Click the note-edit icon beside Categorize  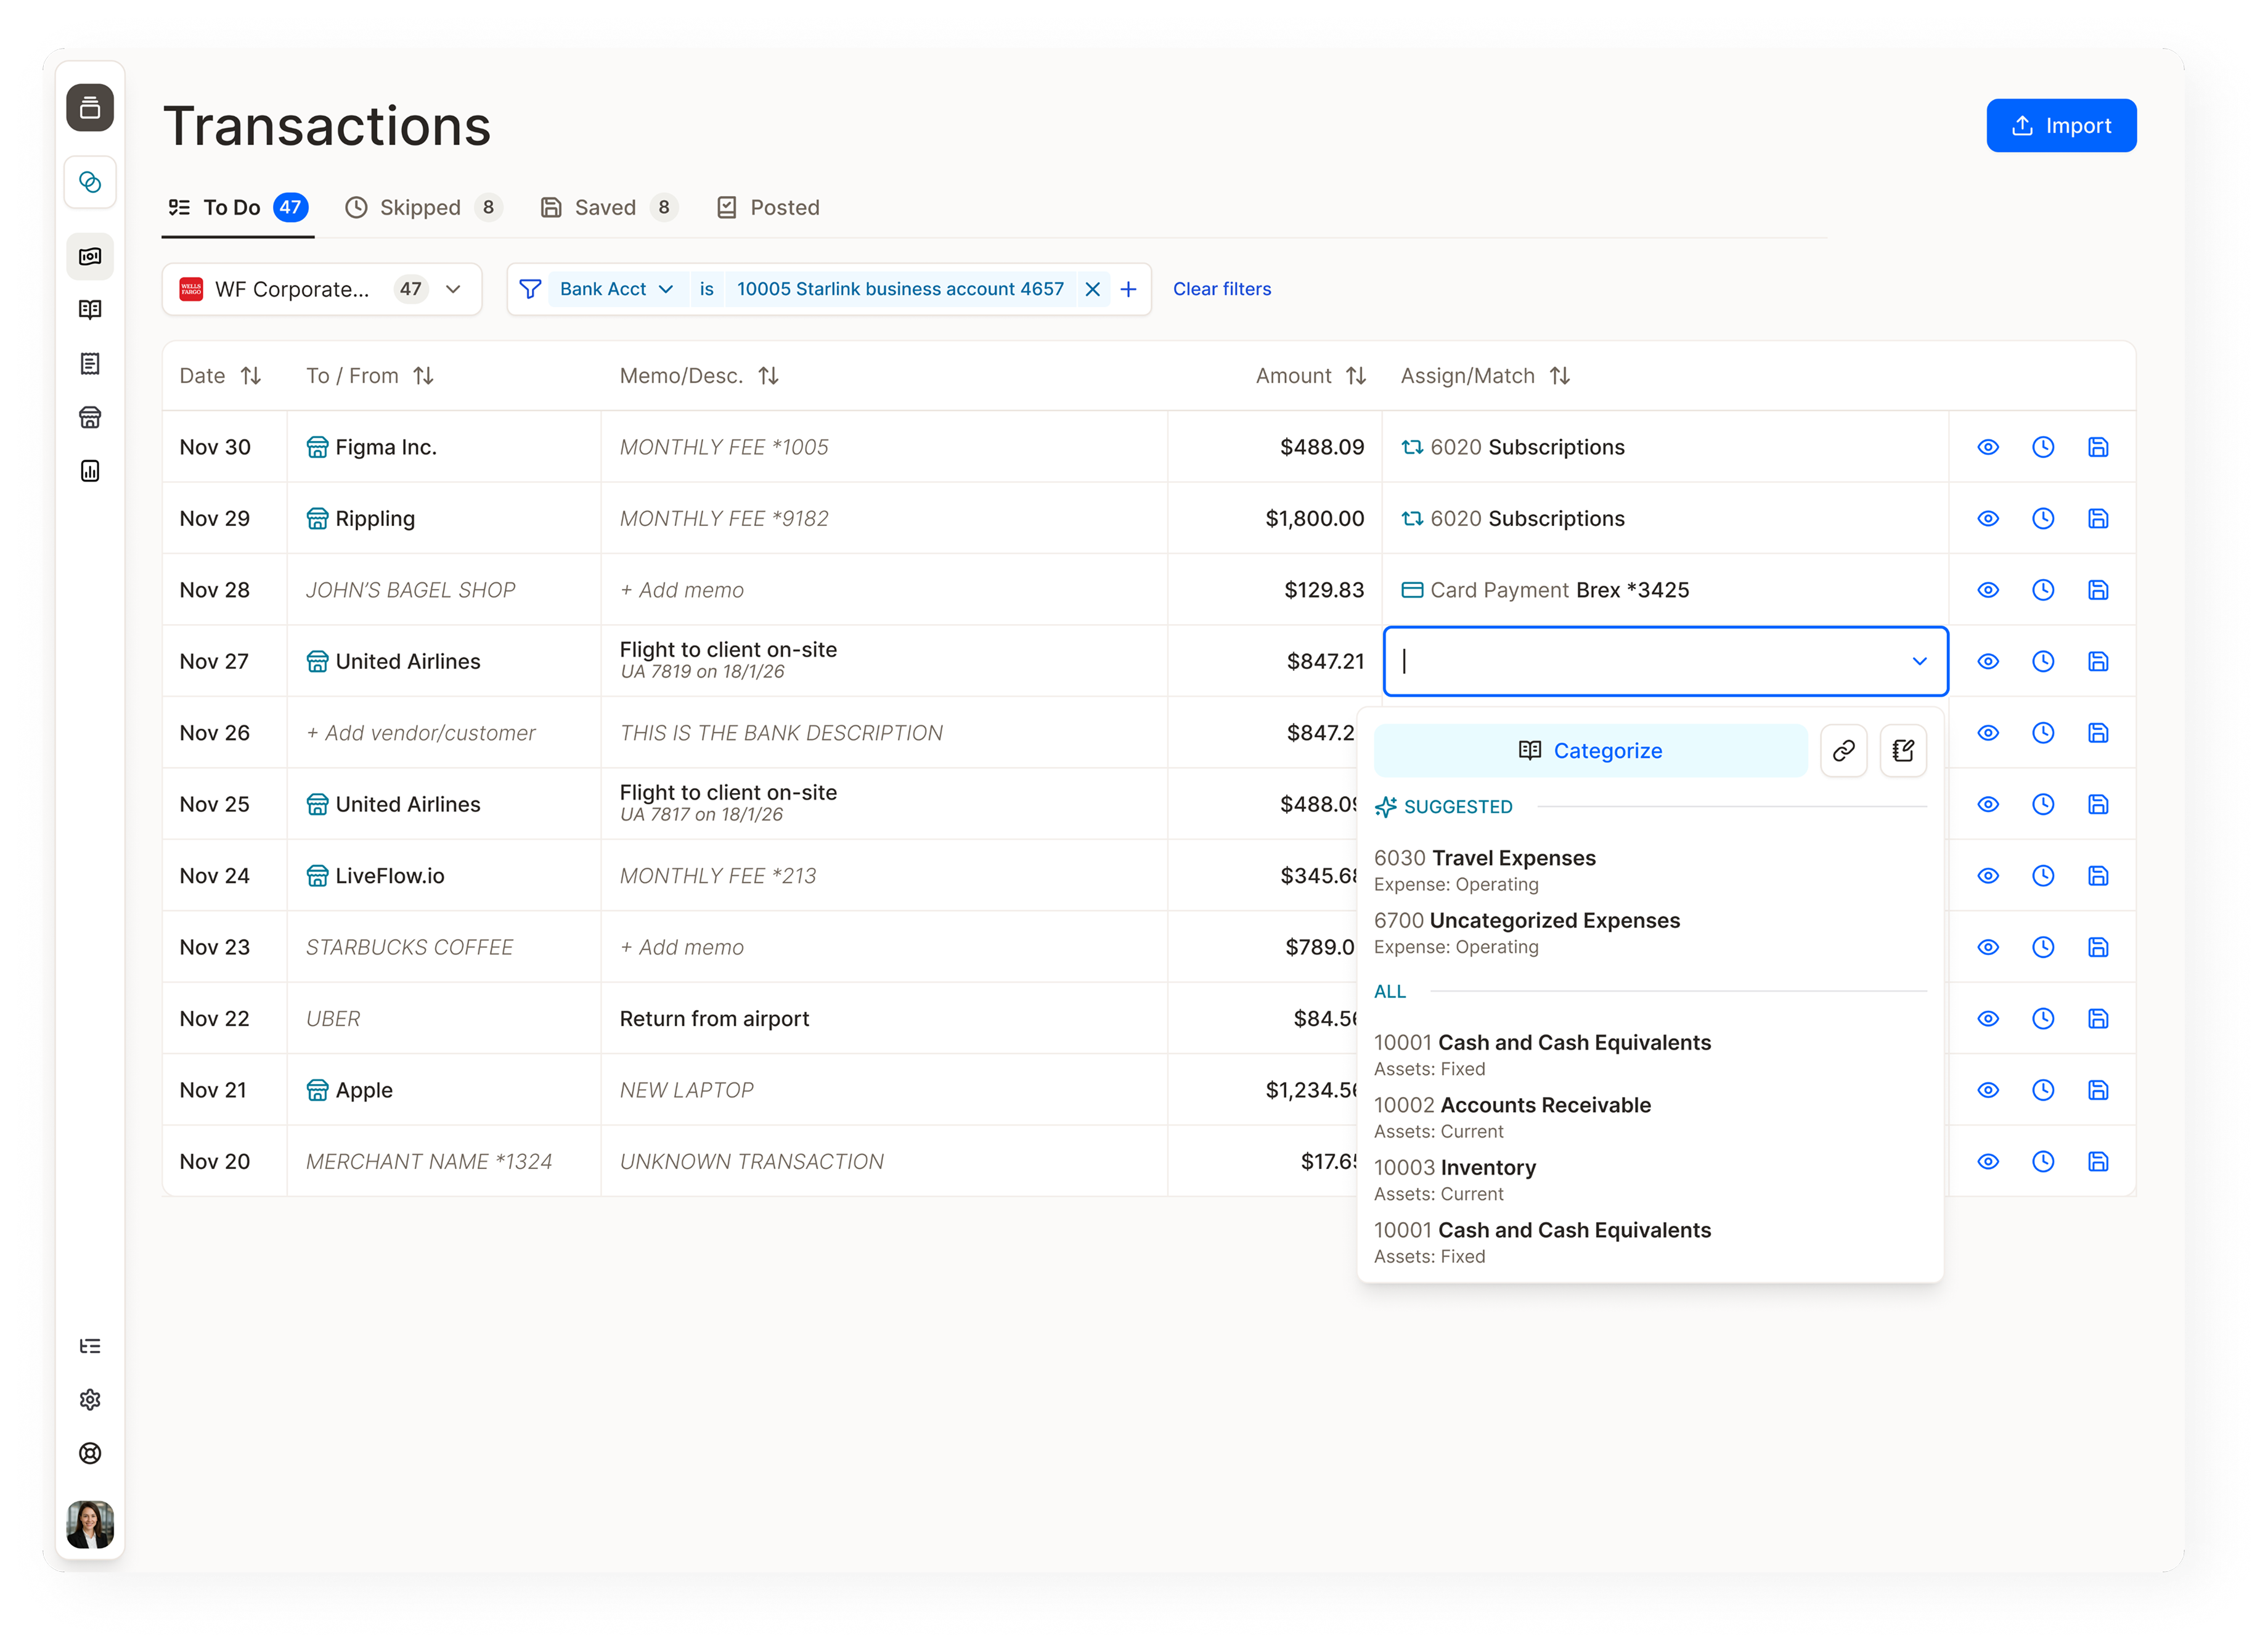[1902, 750]
